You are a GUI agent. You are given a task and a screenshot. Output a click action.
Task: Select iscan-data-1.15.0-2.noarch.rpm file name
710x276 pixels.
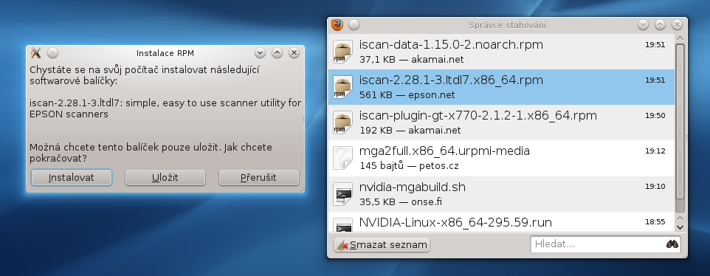[451, 45]
